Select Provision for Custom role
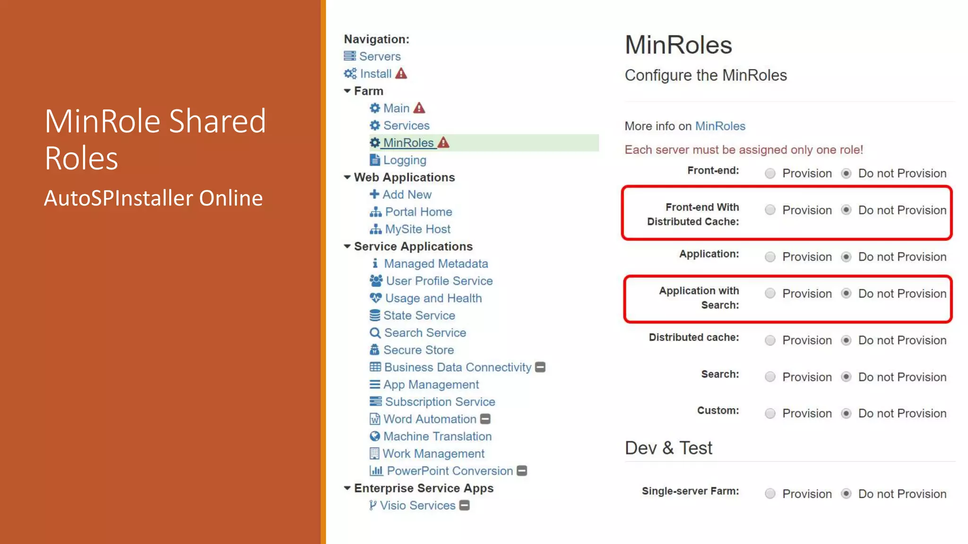Screen dimensions: 968x544 click(770, 414)
